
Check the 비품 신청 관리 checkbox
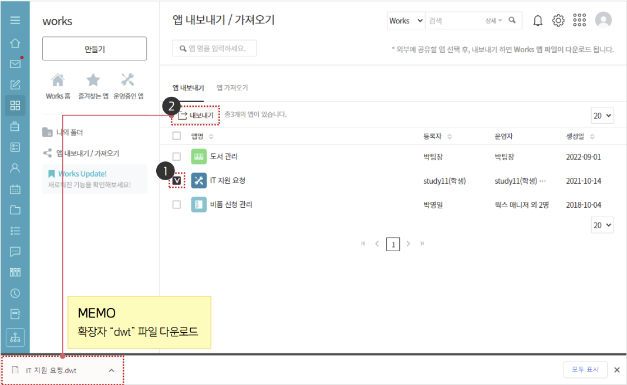[x=177, y=205]
